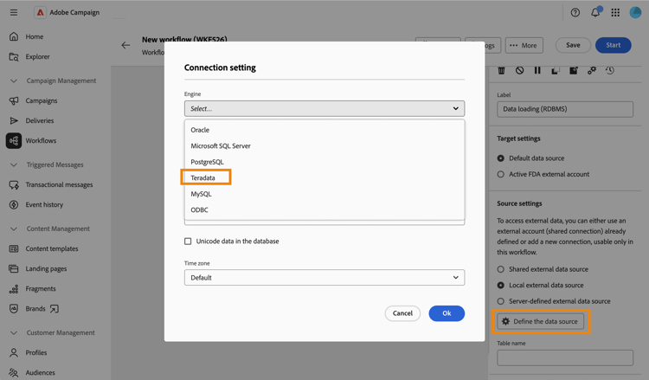Viewport: 649px width, 380px height.
Task: Open the apps grid switcher
Action: click(615, 12)
